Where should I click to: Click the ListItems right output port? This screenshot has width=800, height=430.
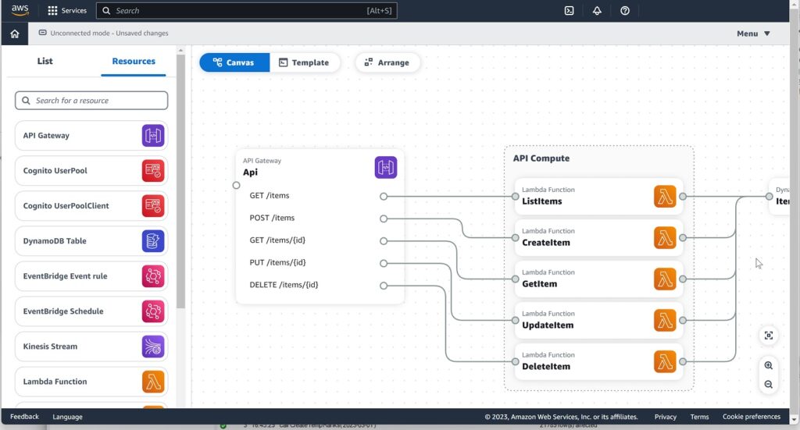click(x=683, y=197)
